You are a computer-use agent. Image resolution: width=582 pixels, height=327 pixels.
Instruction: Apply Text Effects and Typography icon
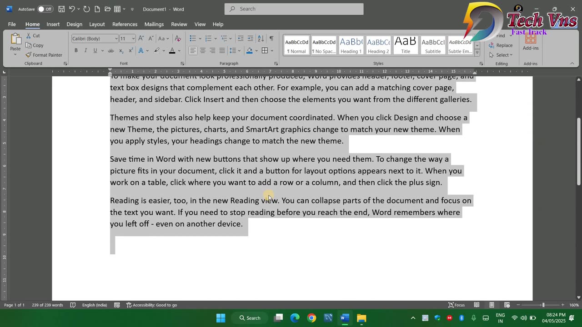141,50
